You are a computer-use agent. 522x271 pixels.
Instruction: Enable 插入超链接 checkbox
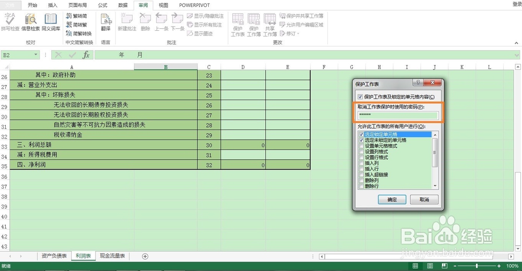(x=361, y=174)
